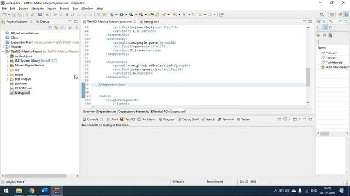Click the External Tools run icon
The height and width of the screenshot is (196, 350).
[141, 15]
